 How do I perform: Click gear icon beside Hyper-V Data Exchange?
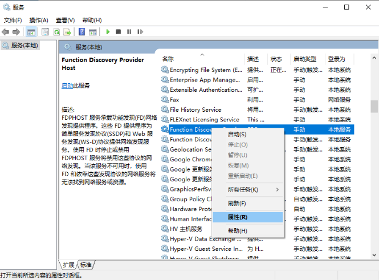165,239
